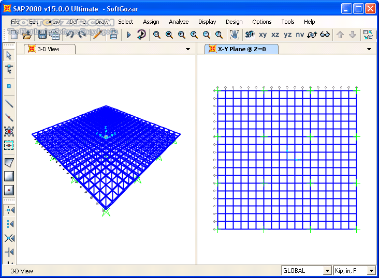Set the view to the yz plane
The image size is (379, 278).
pyautogui.click(x=288, y=35)
